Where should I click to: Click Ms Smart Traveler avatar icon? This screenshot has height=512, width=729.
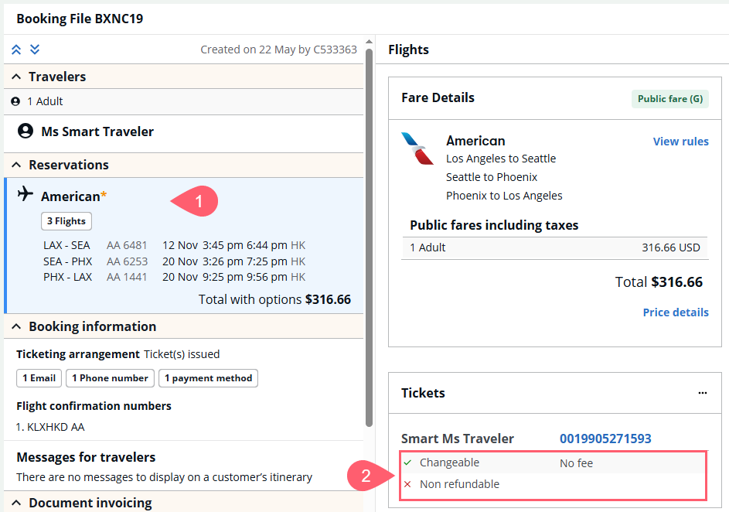tap(26, 131)
